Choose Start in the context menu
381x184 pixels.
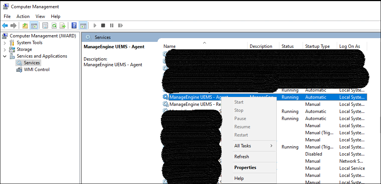point(239,102)
